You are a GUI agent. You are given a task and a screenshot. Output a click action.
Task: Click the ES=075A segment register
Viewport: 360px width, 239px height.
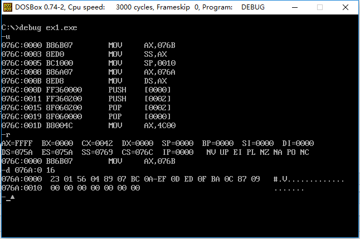(x=57, y=153)
